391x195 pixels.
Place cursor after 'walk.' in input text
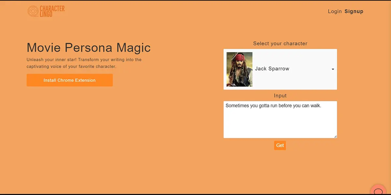[x=322, y=106]
